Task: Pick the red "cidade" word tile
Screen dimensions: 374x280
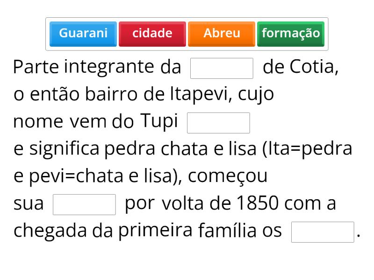Action: 152,34
